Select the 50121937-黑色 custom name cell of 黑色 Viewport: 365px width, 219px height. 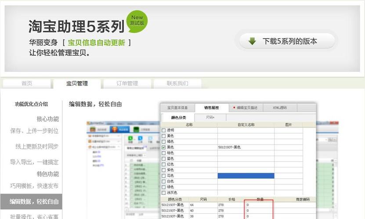click(x=246, y=147)
